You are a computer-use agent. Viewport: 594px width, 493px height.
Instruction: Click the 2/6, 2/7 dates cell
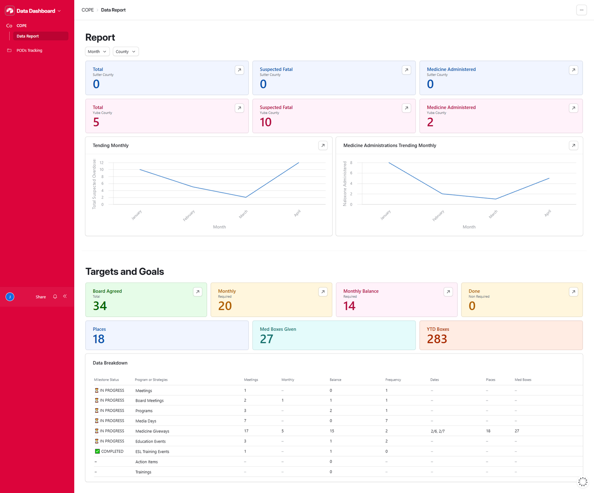[438, 431]
